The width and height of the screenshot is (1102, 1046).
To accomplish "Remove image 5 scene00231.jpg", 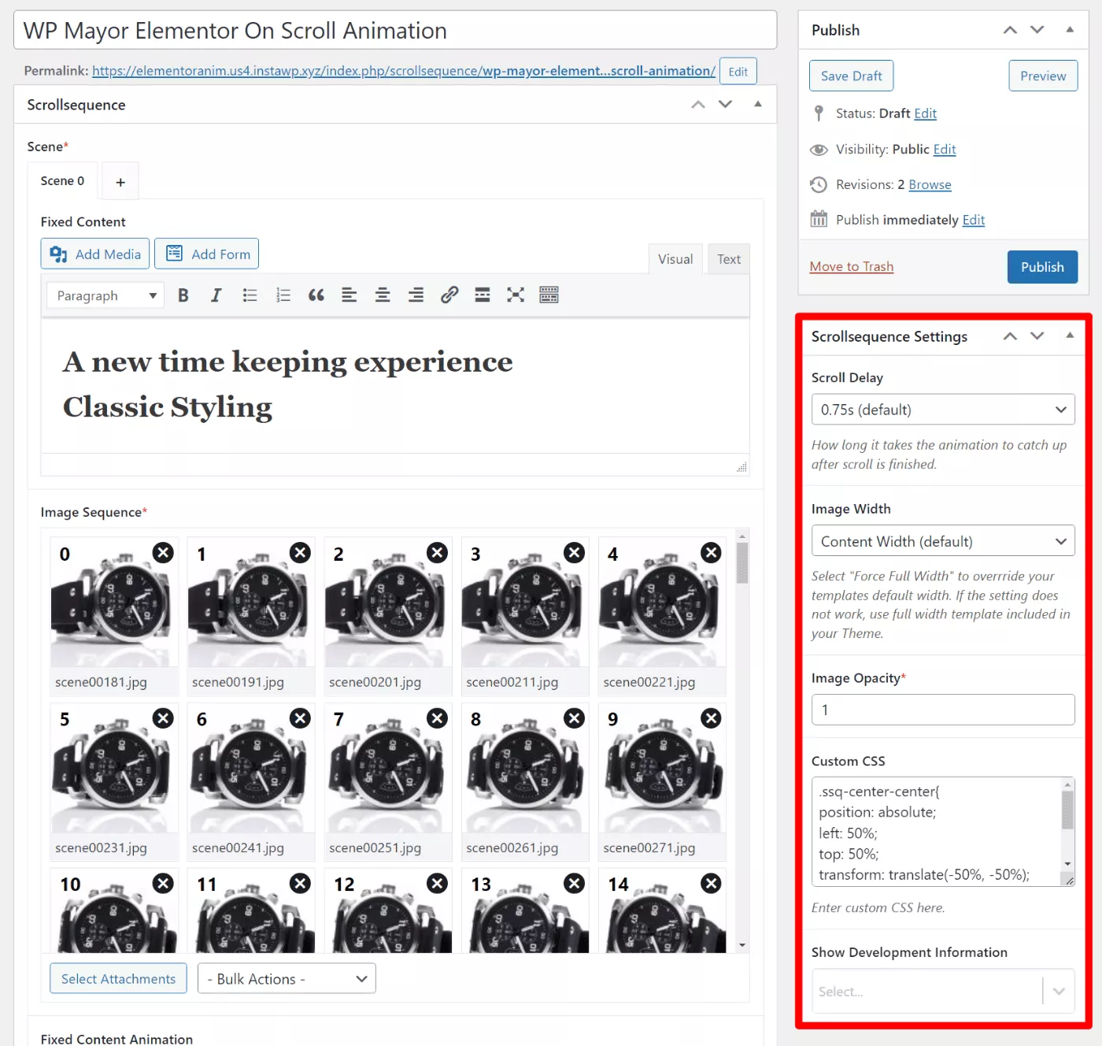I will (163, 718).
